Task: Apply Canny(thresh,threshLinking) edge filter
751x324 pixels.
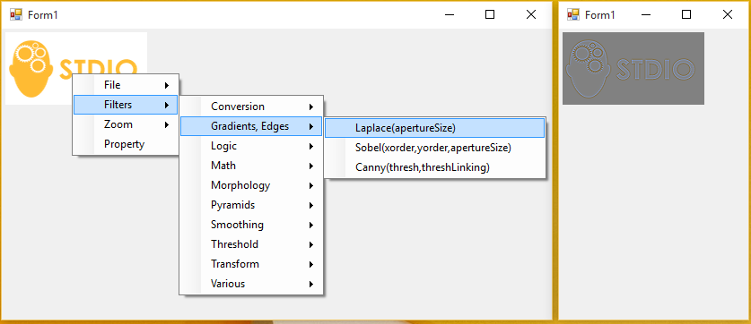Action: pos(434,167)
